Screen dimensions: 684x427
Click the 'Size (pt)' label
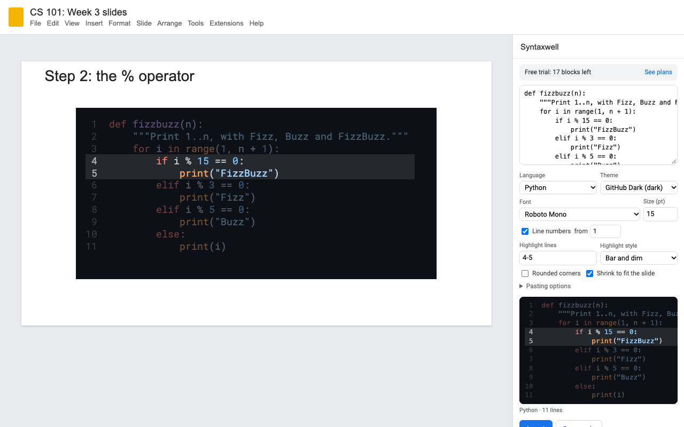[x=654, y=201]
